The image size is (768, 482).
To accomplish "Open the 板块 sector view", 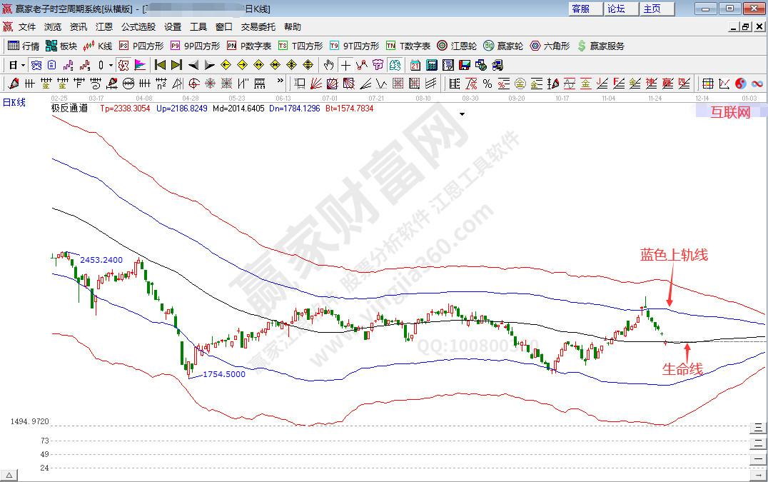I will click(61, 46).
